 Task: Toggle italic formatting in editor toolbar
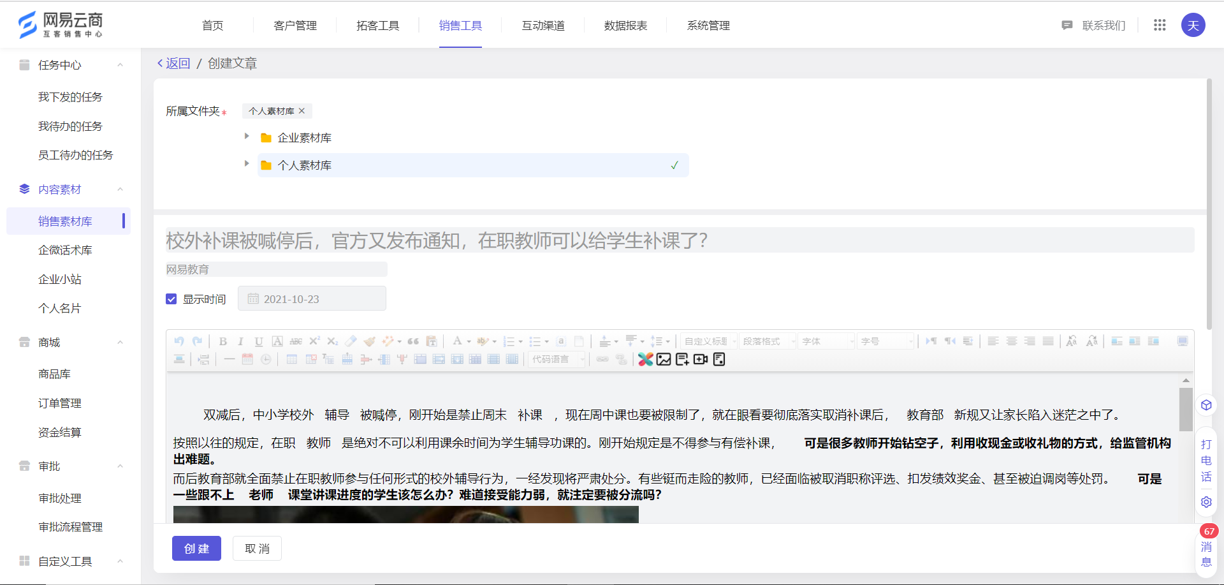[x=240, y=341]
